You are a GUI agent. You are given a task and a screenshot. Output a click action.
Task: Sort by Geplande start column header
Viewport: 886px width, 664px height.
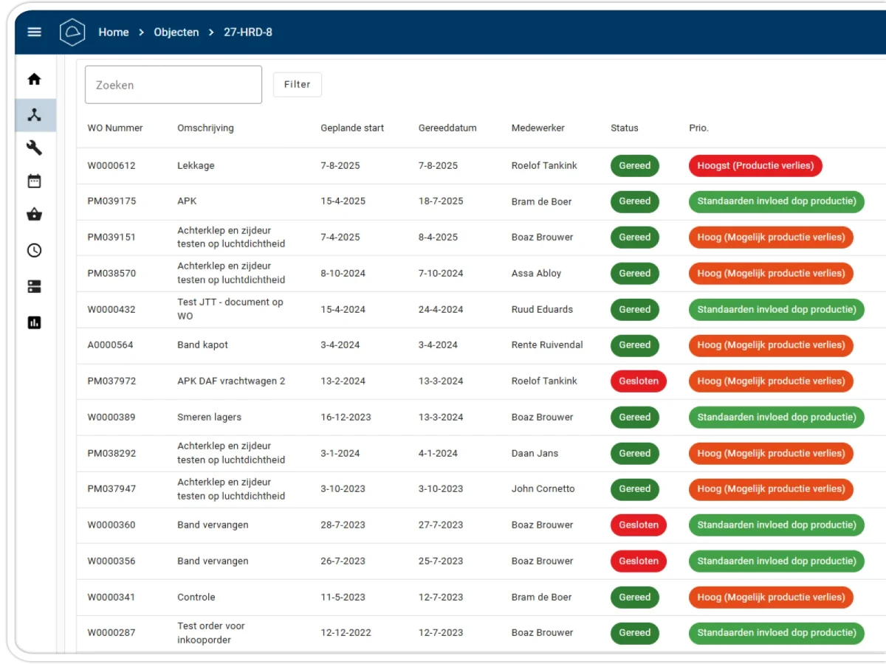[352, 128]
